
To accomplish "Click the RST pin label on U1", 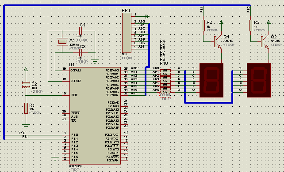I will tap(74, 95).
